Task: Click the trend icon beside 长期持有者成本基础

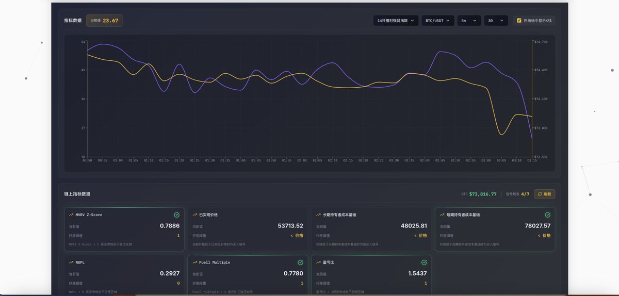Action: (318, 215)
